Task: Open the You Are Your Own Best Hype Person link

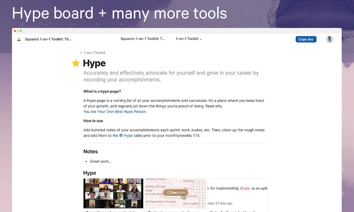Action: pyautogui.click(x=114, y=111)
